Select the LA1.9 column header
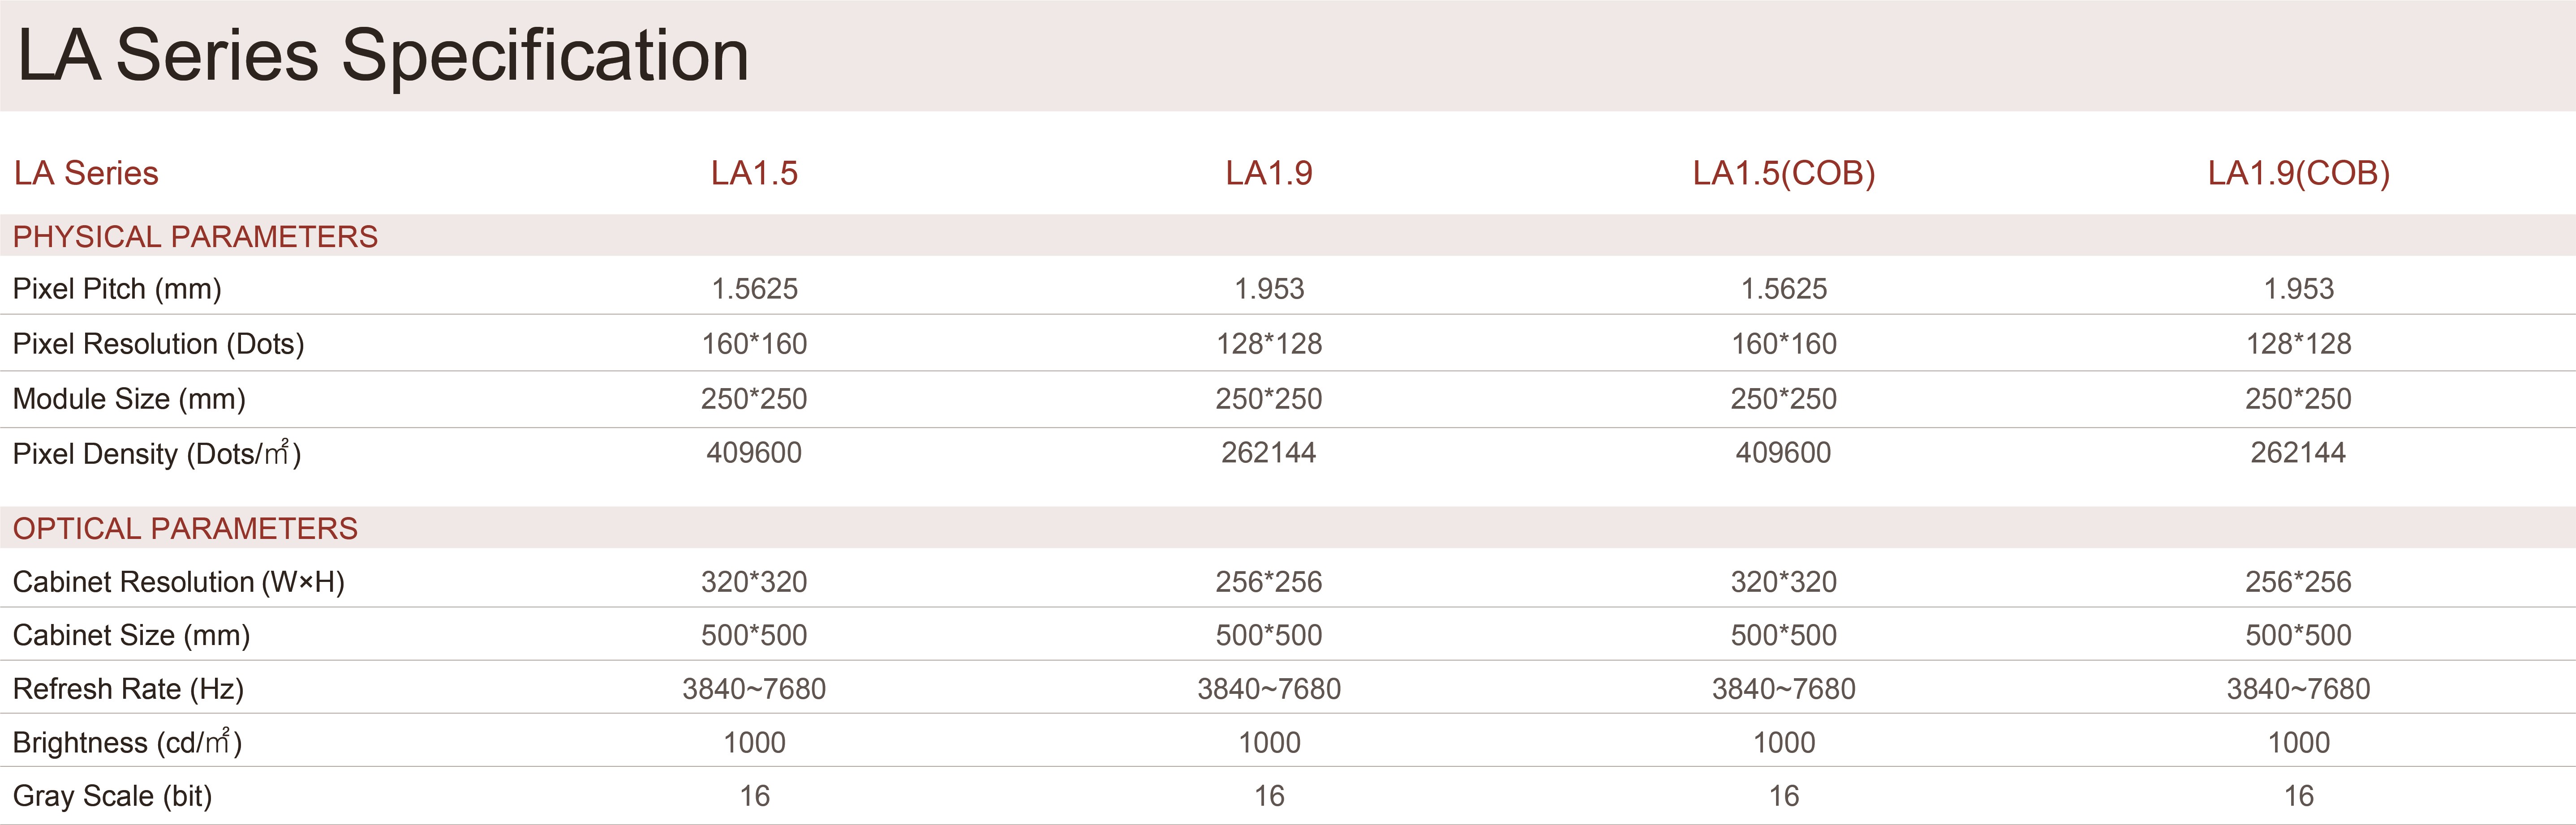The height and width of the screenshot is (825, 2576). point(1268,174)
